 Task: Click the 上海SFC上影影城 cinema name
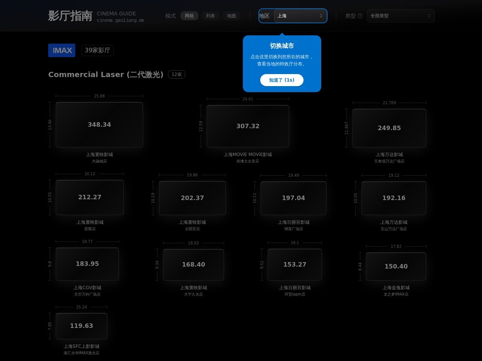point(81,346)
